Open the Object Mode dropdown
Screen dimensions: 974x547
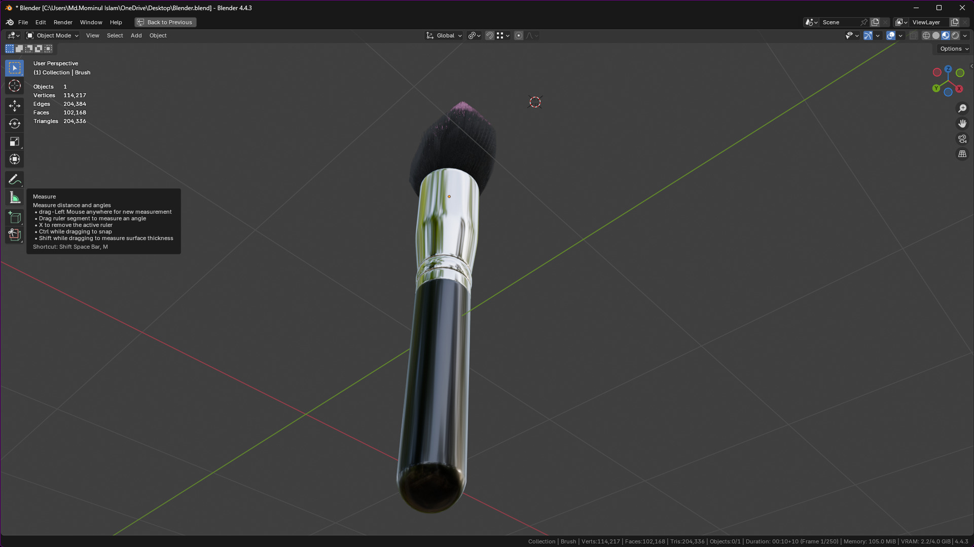pyautogui.click(x=53, y=35)
